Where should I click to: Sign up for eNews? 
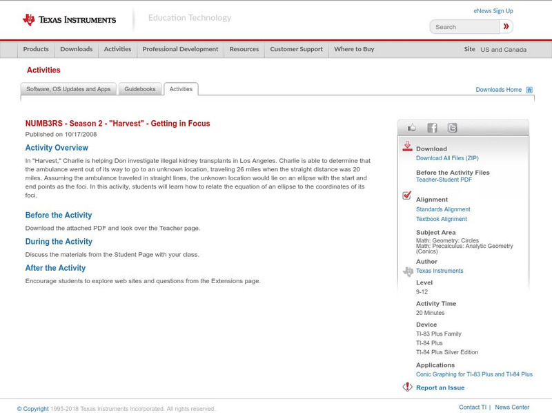(x=493, y=10)
